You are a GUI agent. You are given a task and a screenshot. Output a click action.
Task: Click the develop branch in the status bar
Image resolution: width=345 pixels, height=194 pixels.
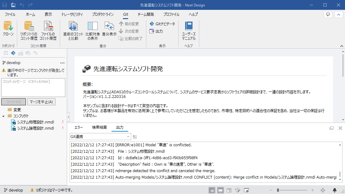(14, 190)
